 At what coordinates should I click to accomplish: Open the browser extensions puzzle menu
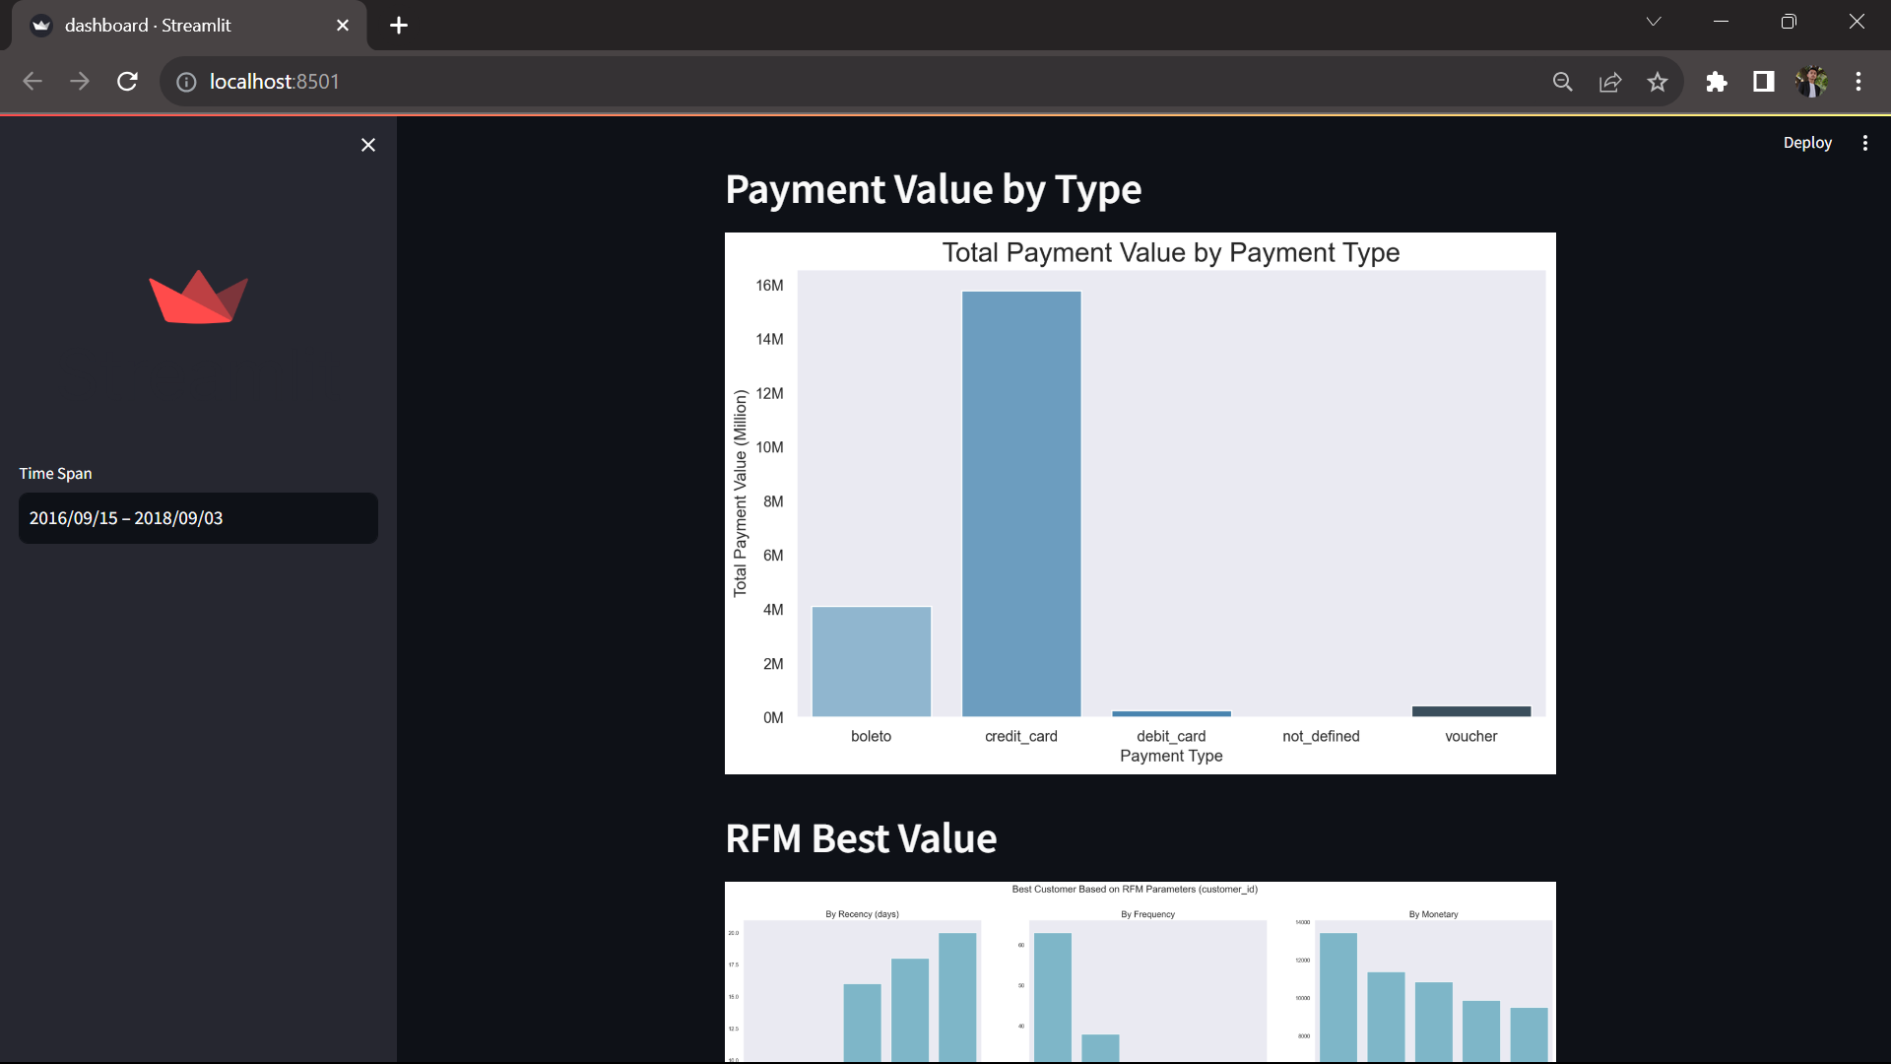click(x=1717, y=82)
